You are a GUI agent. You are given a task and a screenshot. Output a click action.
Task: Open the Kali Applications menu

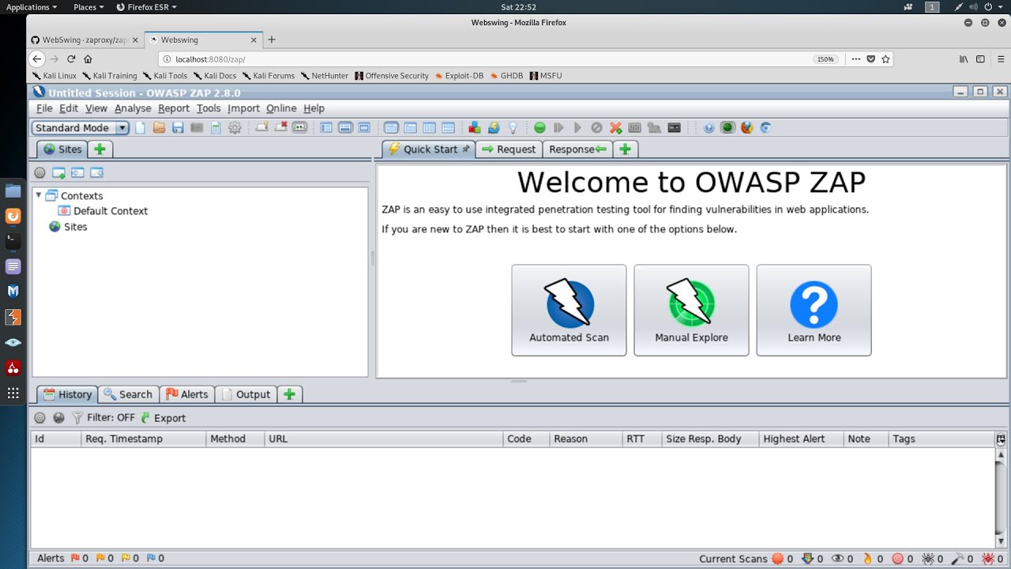pos(32,7)
